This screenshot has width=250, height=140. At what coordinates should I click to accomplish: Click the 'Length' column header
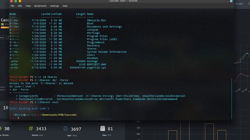coord(81,14)
